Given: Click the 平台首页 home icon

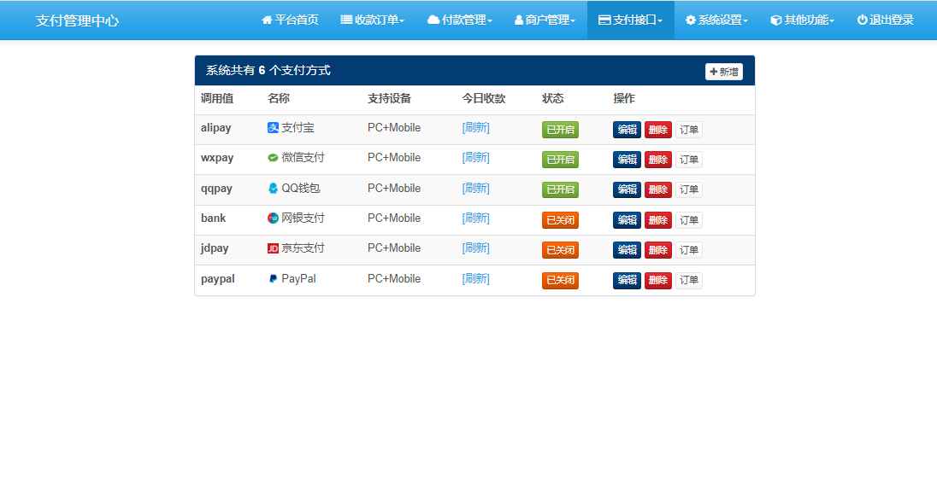Looking at the screenshot, I should pyautogui.click(x=266, y=20).
